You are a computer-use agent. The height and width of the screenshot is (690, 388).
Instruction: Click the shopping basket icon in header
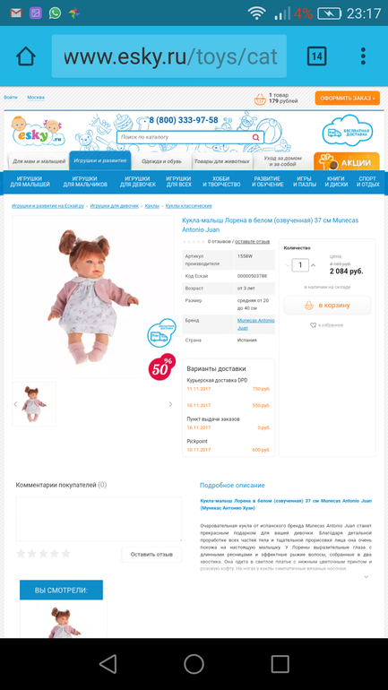click(x=260, y=99)
